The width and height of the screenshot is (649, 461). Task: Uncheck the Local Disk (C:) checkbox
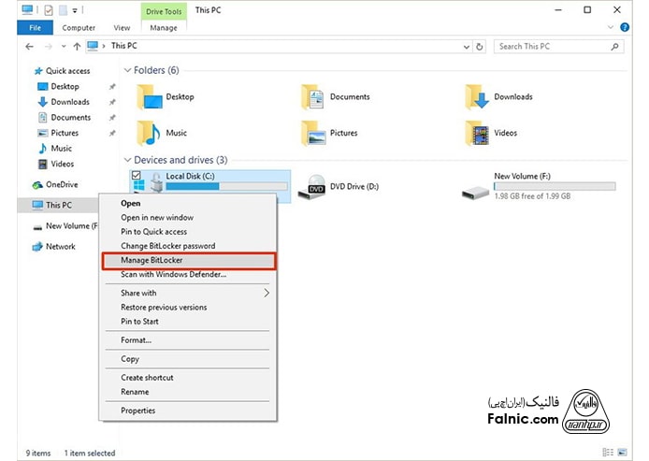(x=137, y=175)
